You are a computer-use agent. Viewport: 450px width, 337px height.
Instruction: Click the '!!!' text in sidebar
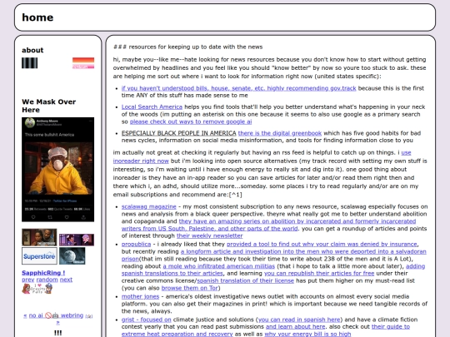coord(58,333)
